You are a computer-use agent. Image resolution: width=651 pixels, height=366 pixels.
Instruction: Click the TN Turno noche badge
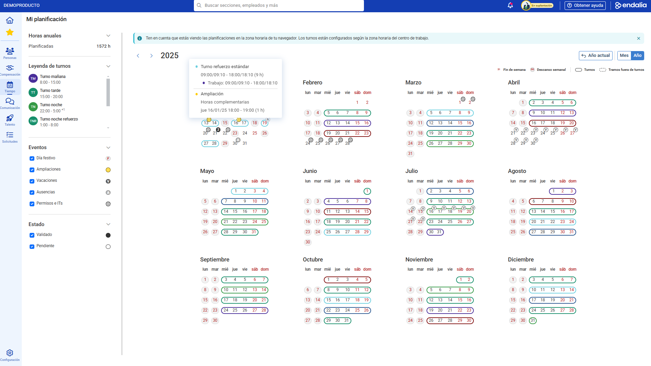(x=33, y=107)
